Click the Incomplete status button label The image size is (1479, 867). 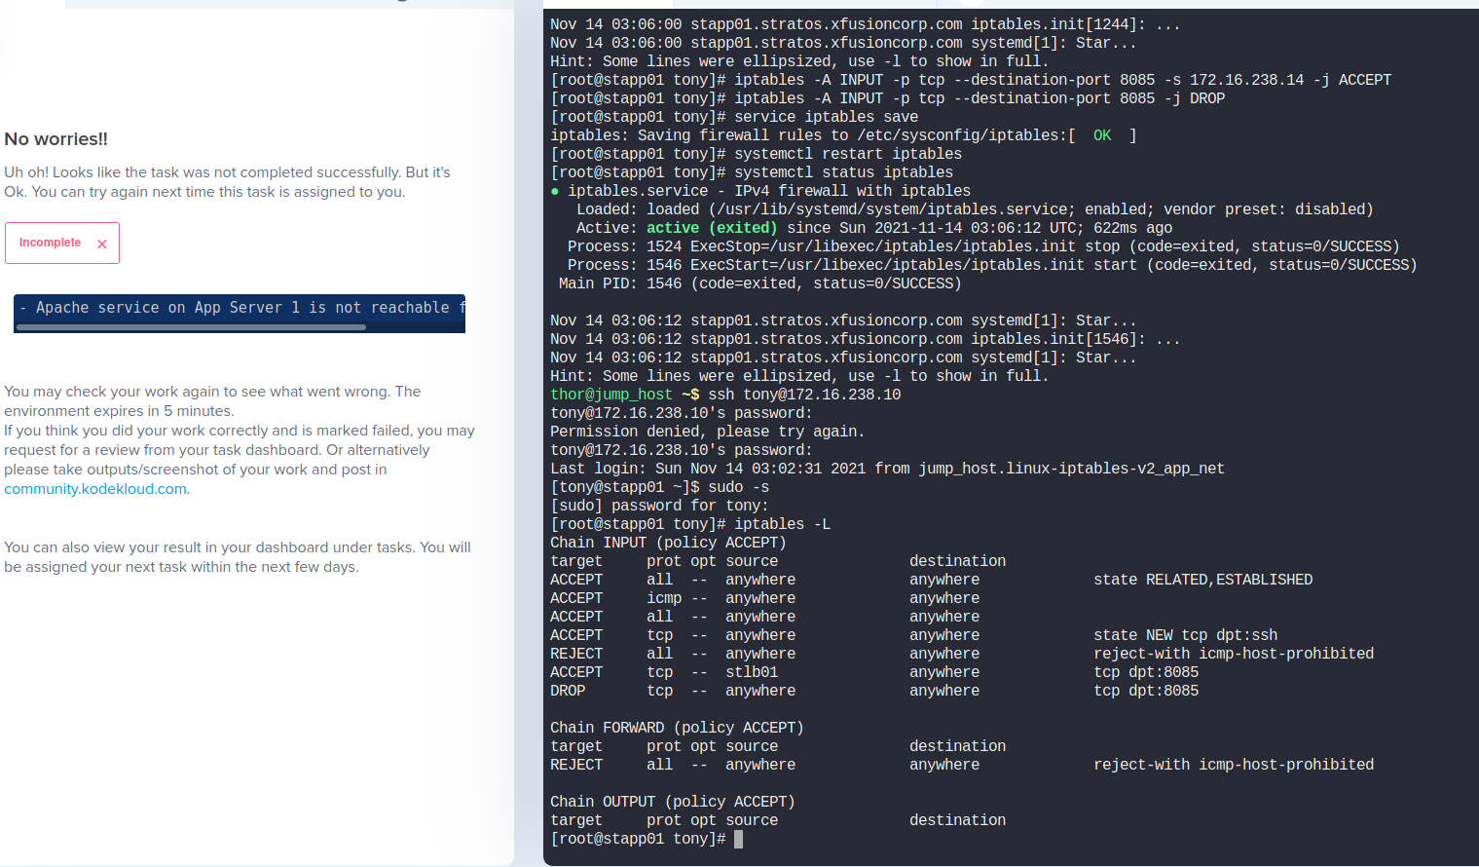point(50,243)
